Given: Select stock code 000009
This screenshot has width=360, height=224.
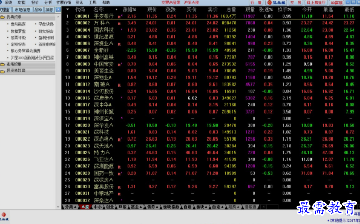Looking at the screenshot, I should (82, 64).
